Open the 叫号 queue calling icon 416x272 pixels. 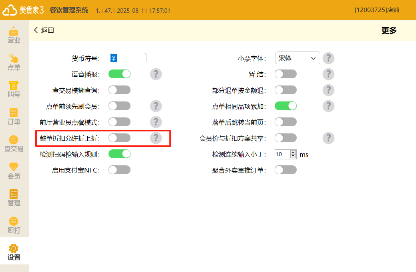pyautogui.click(x=14, y=89)
